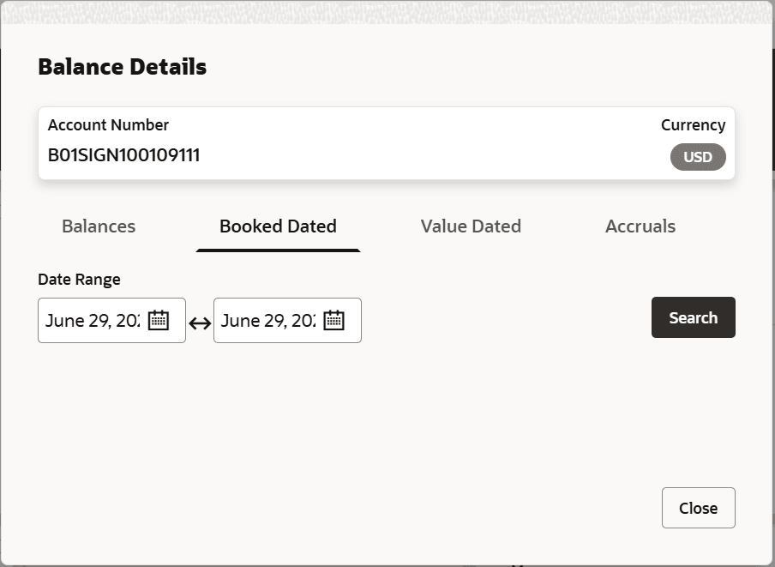The width and height of the screenshot is (775, 567).
Task: Click account number B01SIGN100109111
Action: pyautogui.click(x=124, y=155)
